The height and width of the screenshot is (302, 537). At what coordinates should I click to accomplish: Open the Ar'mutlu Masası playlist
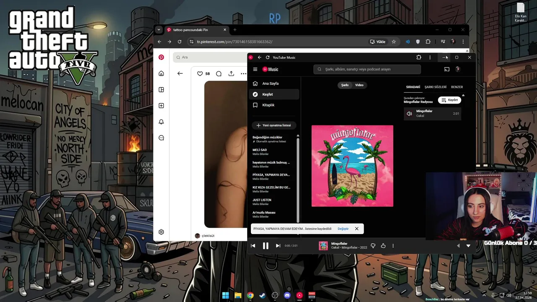tap(273, 214)
